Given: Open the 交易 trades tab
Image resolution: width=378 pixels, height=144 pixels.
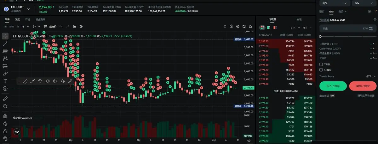Looking at the screenshot, I should (x=299, y=19).
